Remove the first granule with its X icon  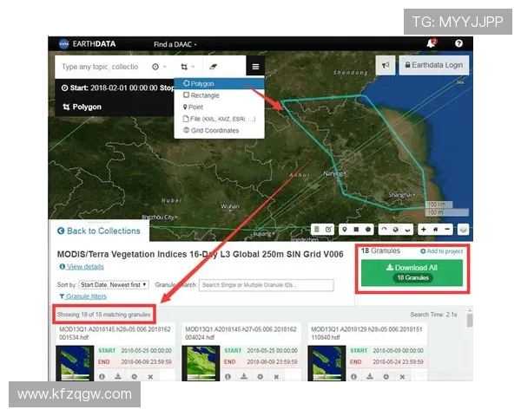click(150, 376)
